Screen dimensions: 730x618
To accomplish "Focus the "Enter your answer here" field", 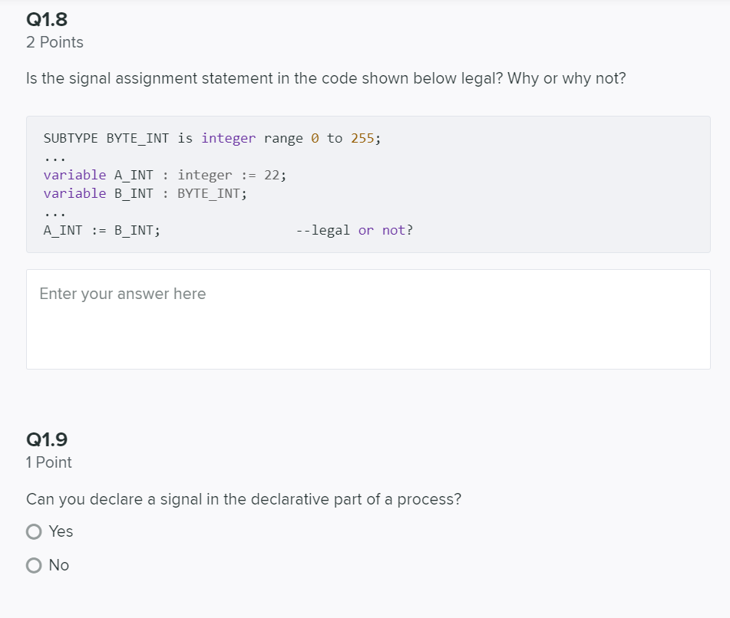I will (368, 320).
